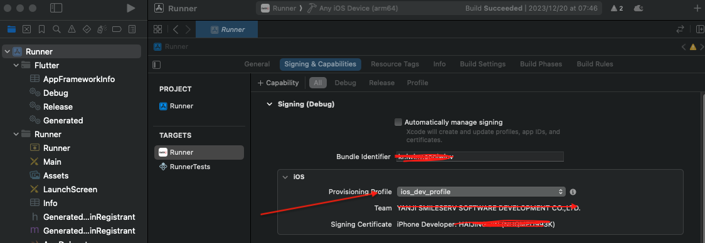Screen dimensions: 705x243
Task: Open the Find navigator magnifier icon
Action: pyautogui.click(x=56, y=29)
